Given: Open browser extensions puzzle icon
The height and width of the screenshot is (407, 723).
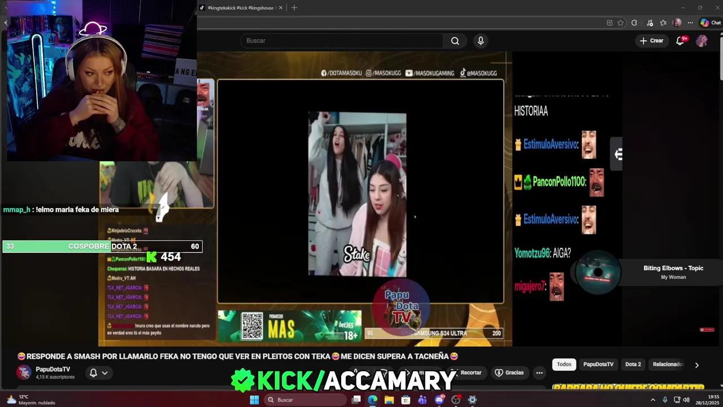Looking at the screenshot, I should (634, 23).
